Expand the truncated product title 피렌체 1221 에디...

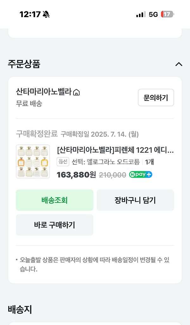114,151
